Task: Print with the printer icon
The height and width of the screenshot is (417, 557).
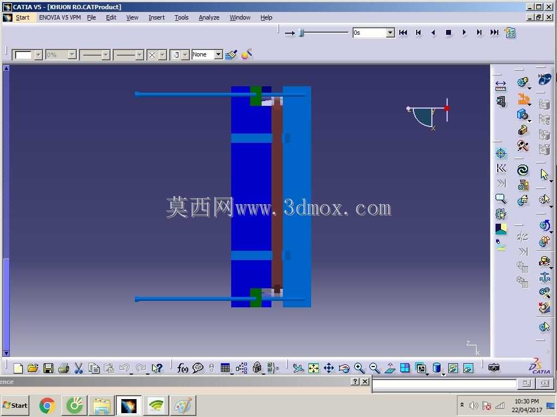Action: [x=63, y=368]
